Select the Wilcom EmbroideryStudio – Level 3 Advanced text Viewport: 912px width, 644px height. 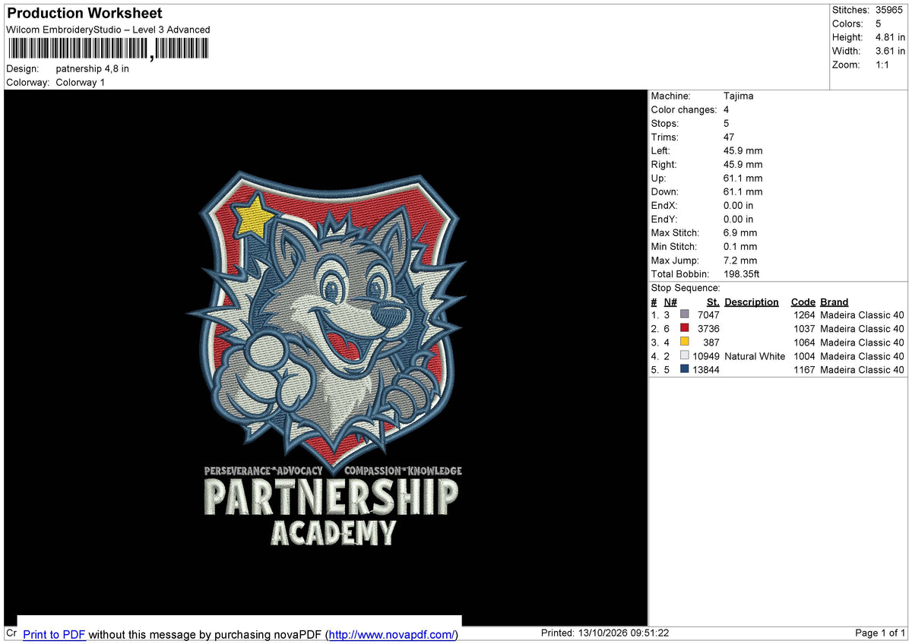click(x=108, y=30)
